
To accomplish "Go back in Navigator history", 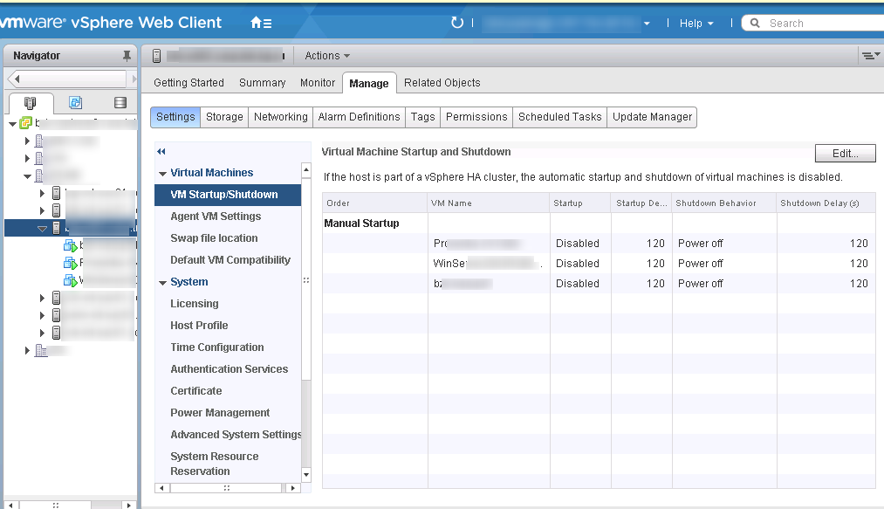I will click(17, 79).
